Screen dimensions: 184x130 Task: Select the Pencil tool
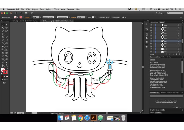pos(3,40)
